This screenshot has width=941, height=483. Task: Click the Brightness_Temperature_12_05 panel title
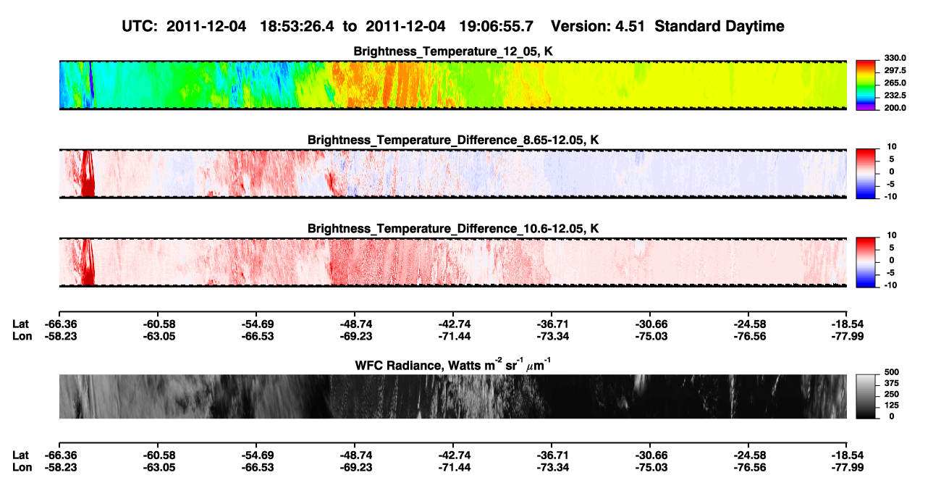pyautogui.click(x=453, y=51)
